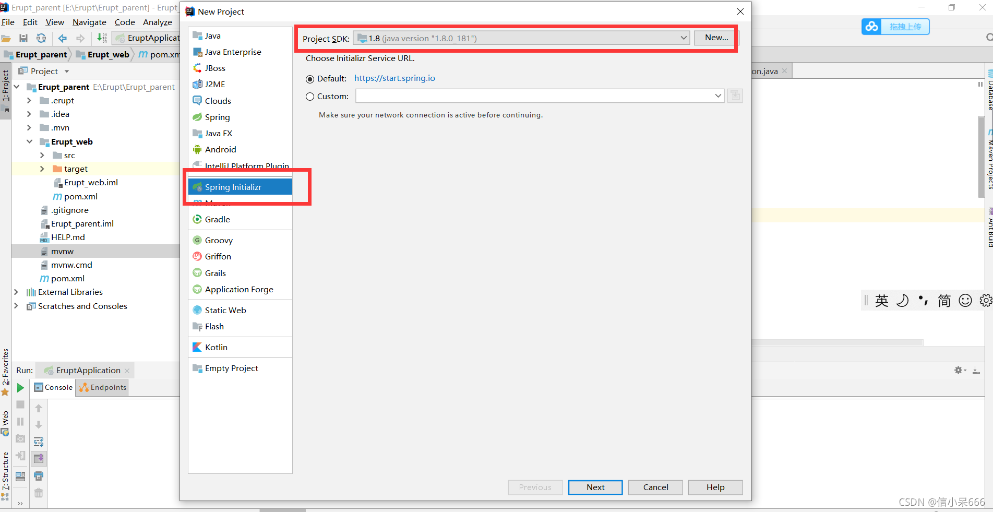
Task: Pick Android project type
Action: click(x=240, y=149)
